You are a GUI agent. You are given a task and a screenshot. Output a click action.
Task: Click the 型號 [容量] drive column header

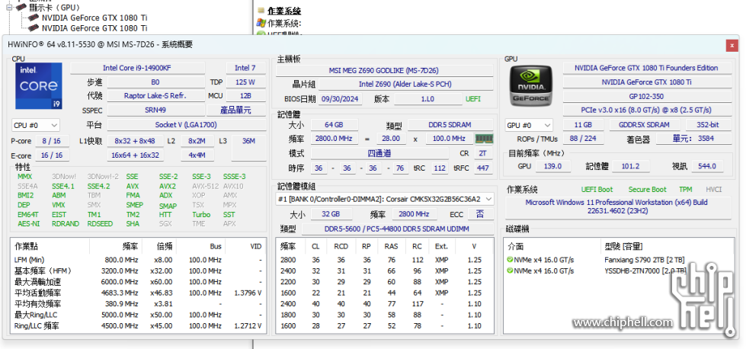pyautogui.click(x=623, y=246)
